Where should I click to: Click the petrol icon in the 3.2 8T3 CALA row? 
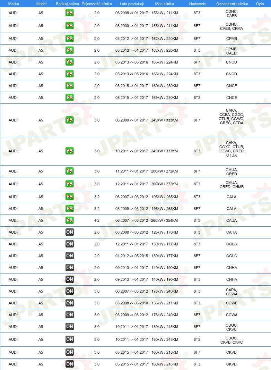70,197
